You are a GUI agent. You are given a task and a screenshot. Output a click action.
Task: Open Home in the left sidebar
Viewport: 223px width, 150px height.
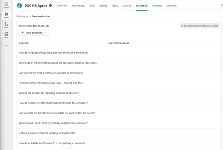point(6,5)
